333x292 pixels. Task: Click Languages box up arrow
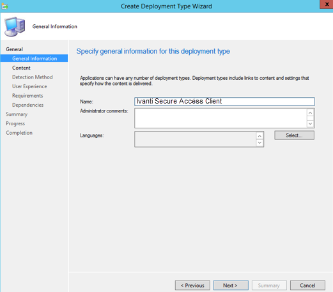coord(259,135)
